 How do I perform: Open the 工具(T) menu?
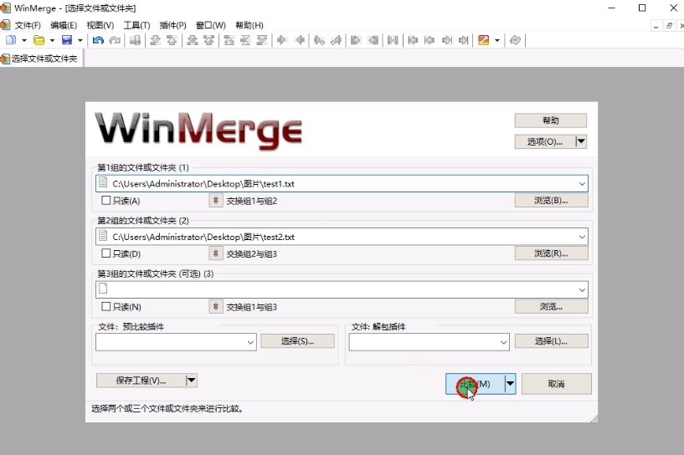point(136,25)
